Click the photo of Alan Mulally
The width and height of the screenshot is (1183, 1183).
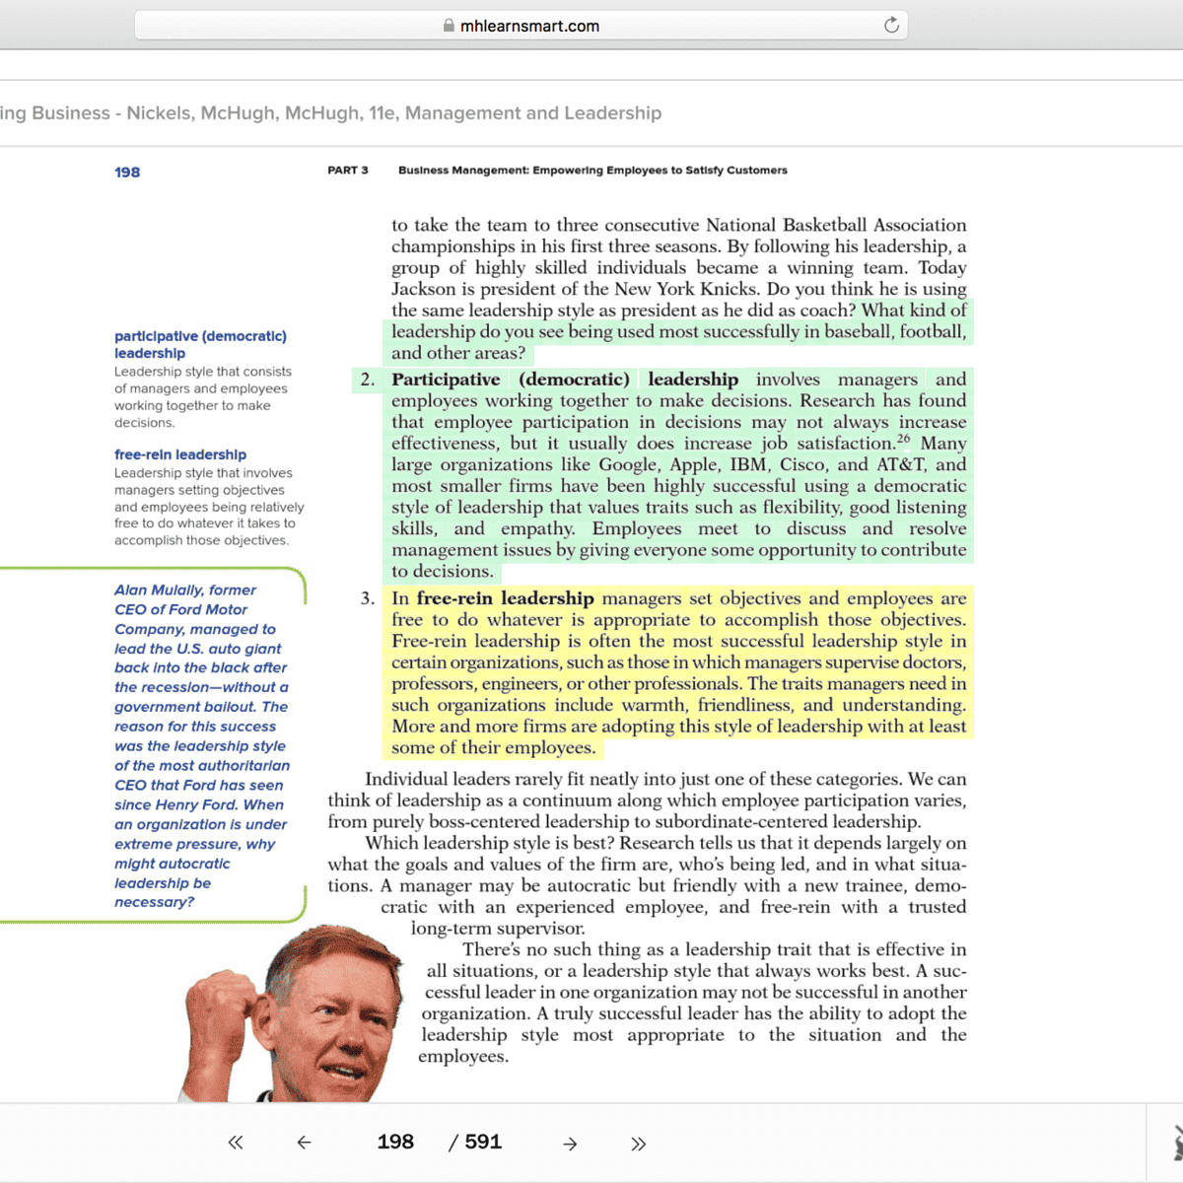click(x=292, y=1013)
